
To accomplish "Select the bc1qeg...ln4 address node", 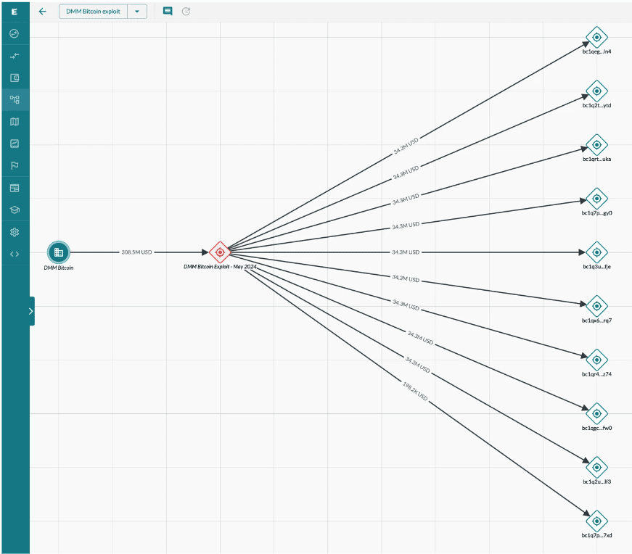I will [596, 37].
